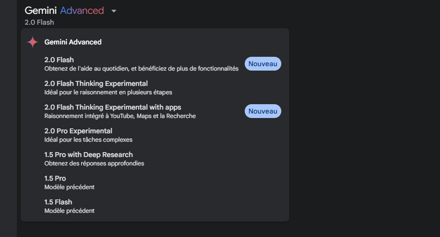This screenshot has width=440, height=237.
Task: Click the Gemini title text
Action: (41, 11)
